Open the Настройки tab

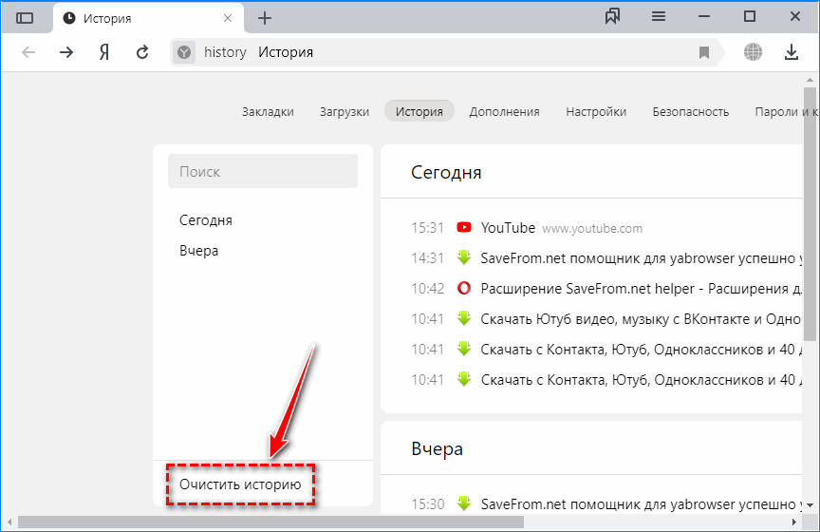coord(596,111)
